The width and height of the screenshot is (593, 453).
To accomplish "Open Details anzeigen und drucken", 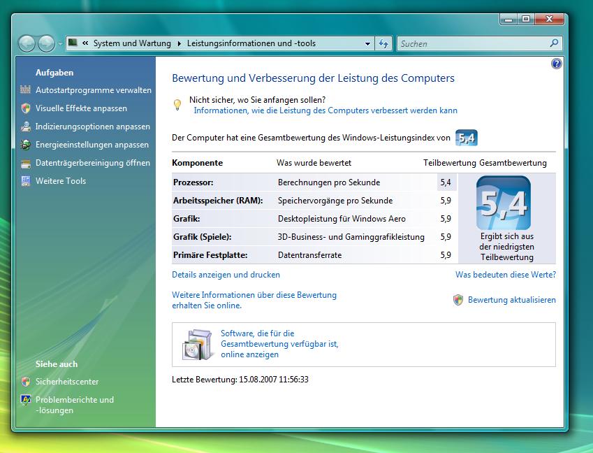I will (x=226, y=275).
